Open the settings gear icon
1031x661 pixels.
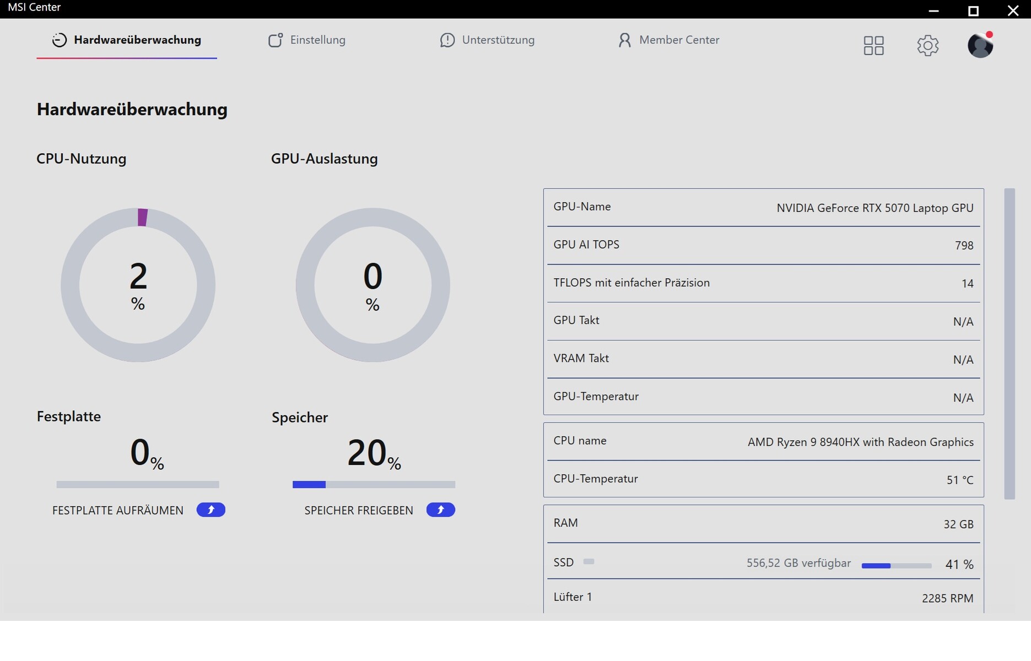point(928,45)
